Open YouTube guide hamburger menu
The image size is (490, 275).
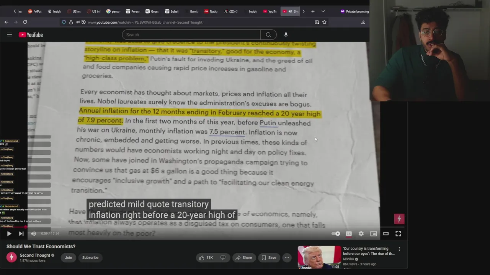[x=10, y=35]
